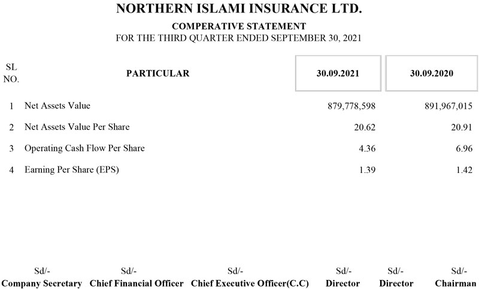Image resolution: width=479 pixels, height=289 pixels.
Task: Select Operating Cash Flow Per Share label
Action: click(84, 148)
